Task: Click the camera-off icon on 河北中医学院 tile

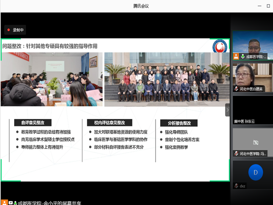Action: pyautogui.click(x=255, y=142)
